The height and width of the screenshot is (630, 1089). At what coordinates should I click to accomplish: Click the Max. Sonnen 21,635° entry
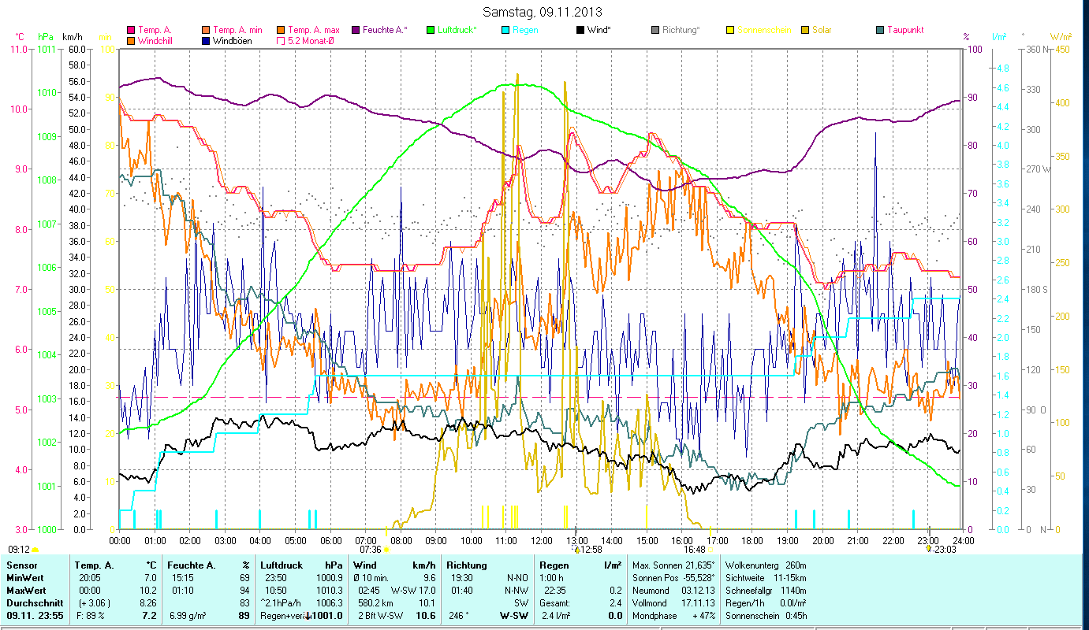pyautogui.click(x=674, y=565)
